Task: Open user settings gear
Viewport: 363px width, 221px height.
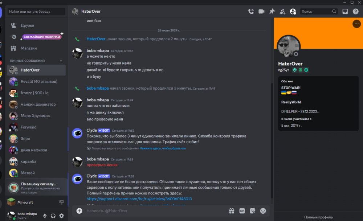Action: pyautogui.click(x=61, y=216)
